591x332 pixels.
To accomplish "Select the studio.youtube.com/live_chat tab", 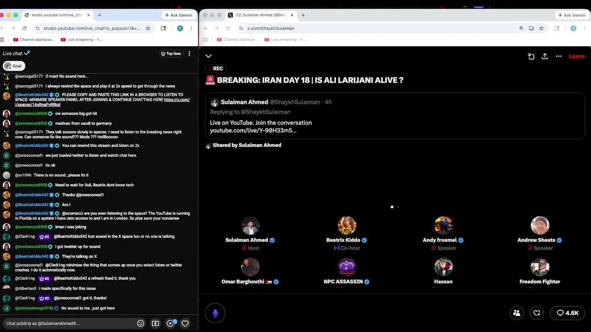I will pos(57,15).
